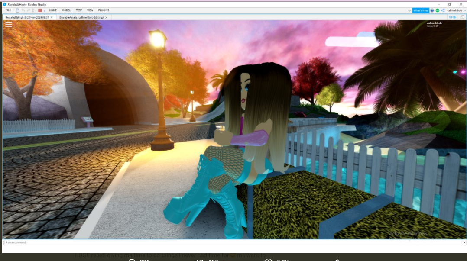The image size is (467, 261).
Task: Click the Undo arrow icon
Action: [x=23, y=10]
